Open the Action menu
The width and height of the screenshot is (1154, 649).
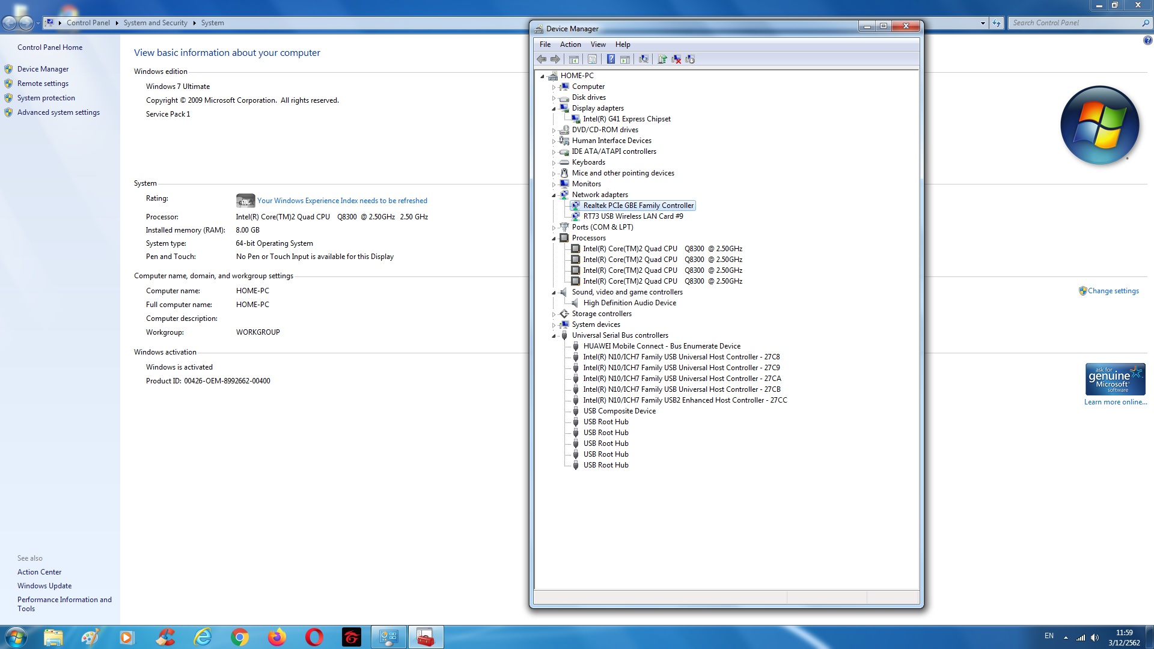(570, 44)
